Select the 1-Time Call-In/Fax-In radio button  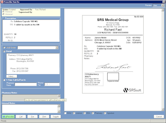pos(4,80)
